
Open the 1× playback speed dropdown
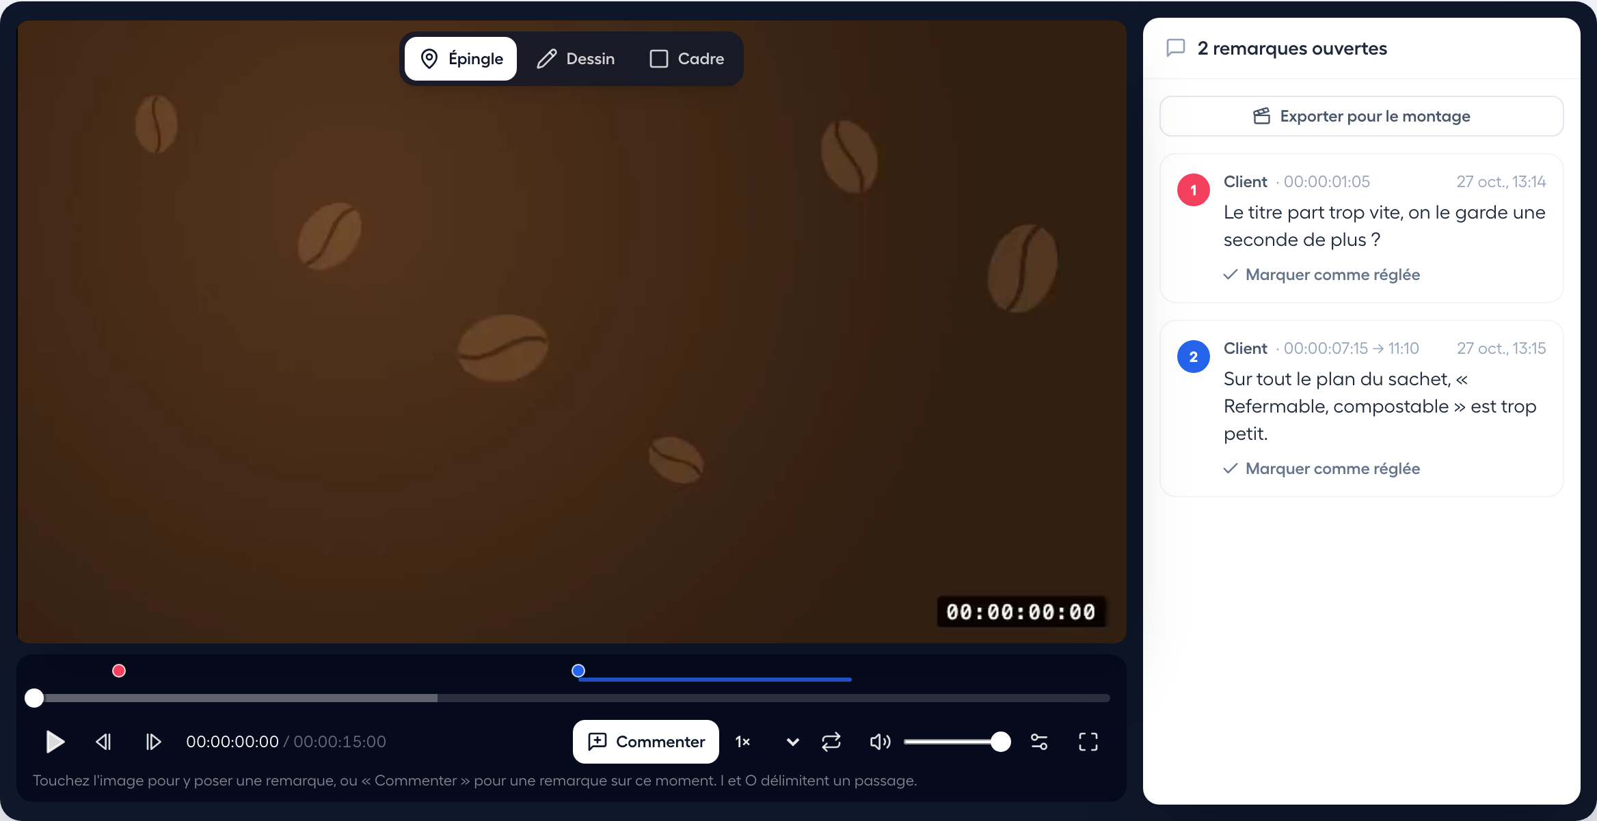[767, 742]
